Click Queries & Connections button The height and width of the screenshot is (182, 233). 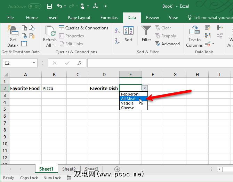point(83,28)
